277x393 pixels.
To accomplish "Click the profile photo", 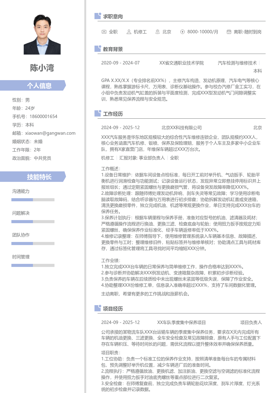I will point(42,35).
